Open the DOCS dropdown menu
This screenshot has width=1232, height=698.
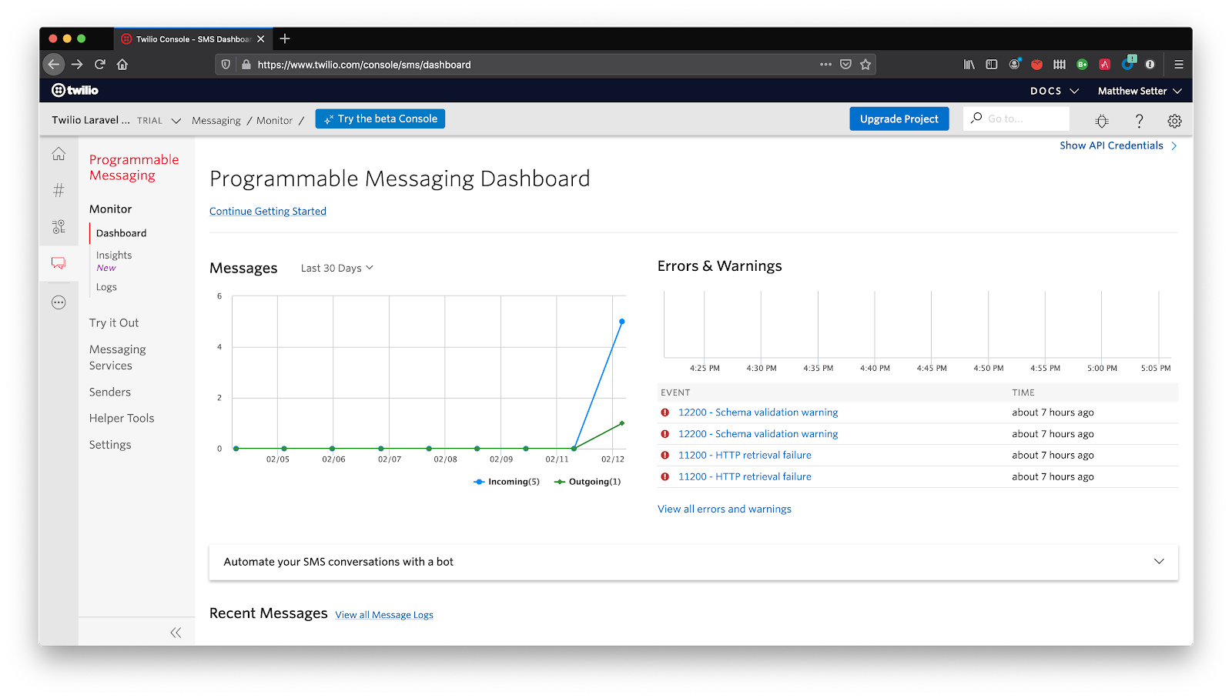click(x=1054, y=91)
